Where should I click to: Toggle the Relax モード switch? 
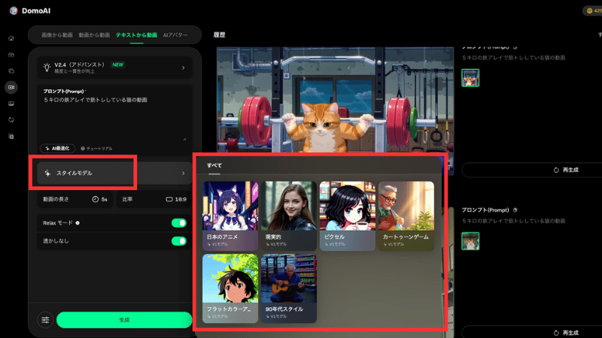coord(178,223)
